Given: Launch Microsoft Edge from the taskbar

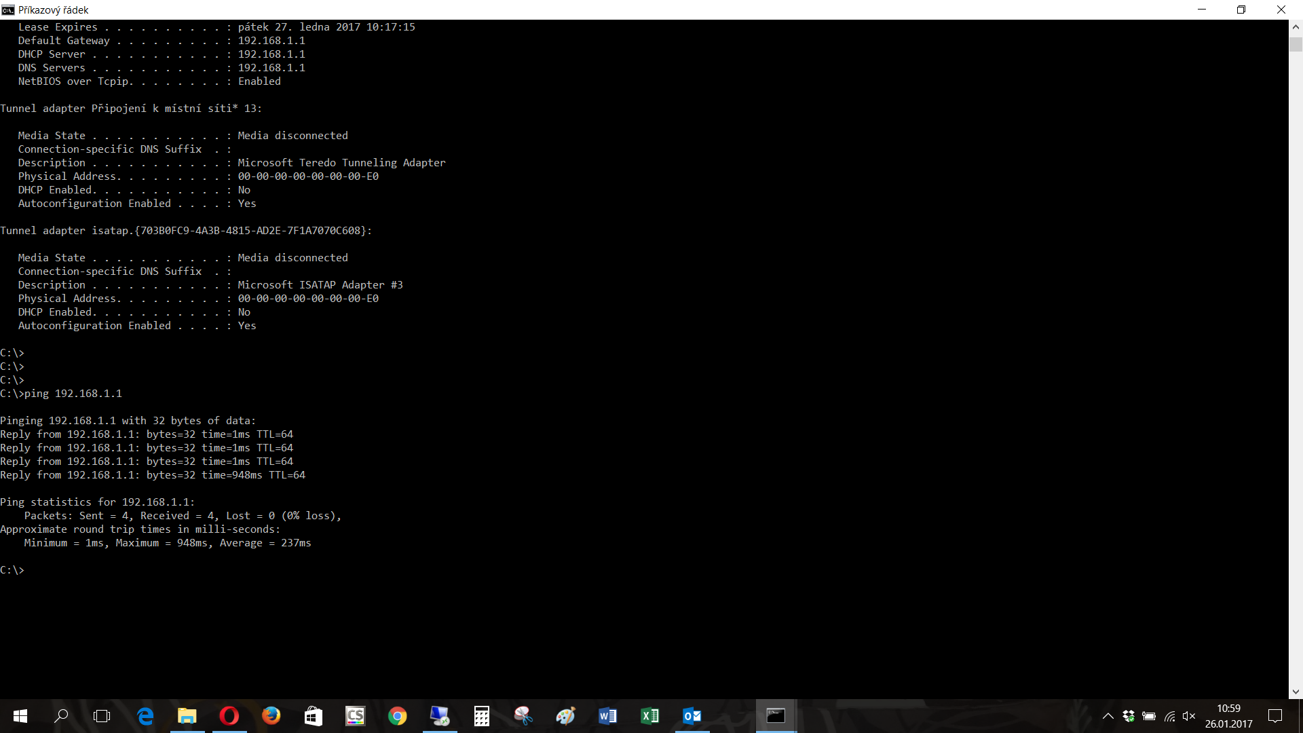Looking at the screenshot, I should coord(145,716).
